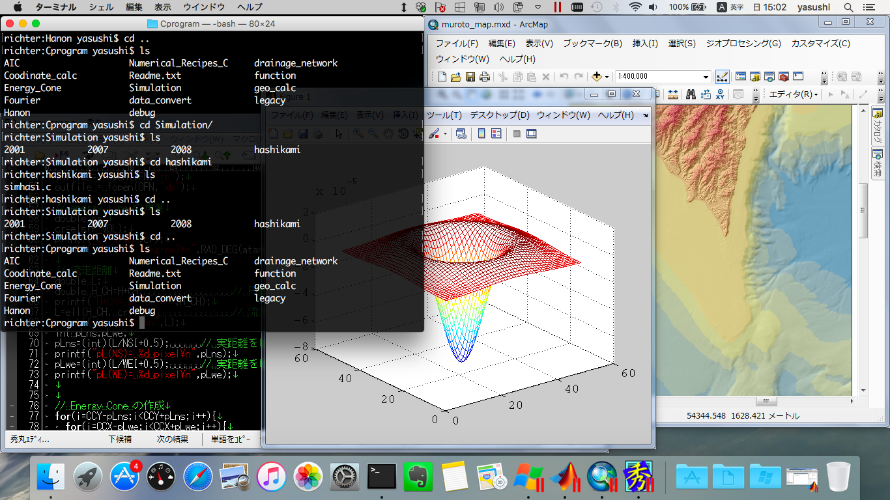
Task: Click ArcMap's Add Data icon
Action: (597, 77)
